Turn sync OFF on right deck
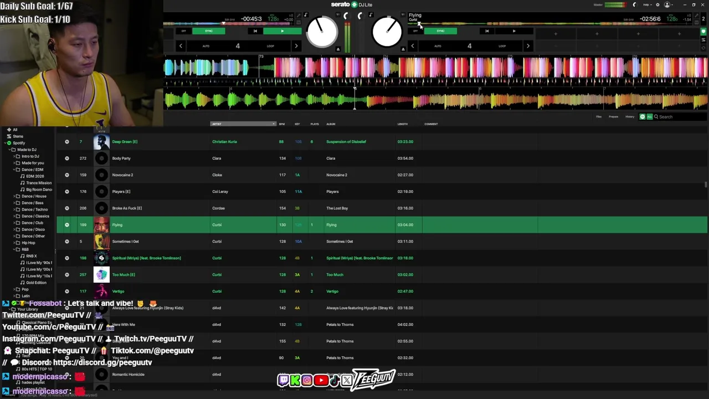 point(415,31)
